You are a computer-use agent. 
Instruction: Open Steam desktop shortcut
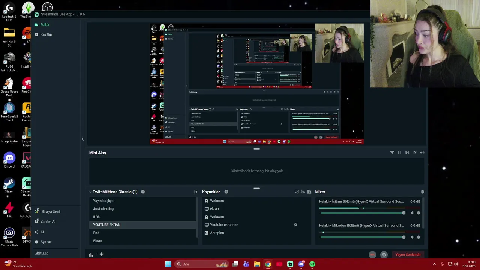(9, 186)
